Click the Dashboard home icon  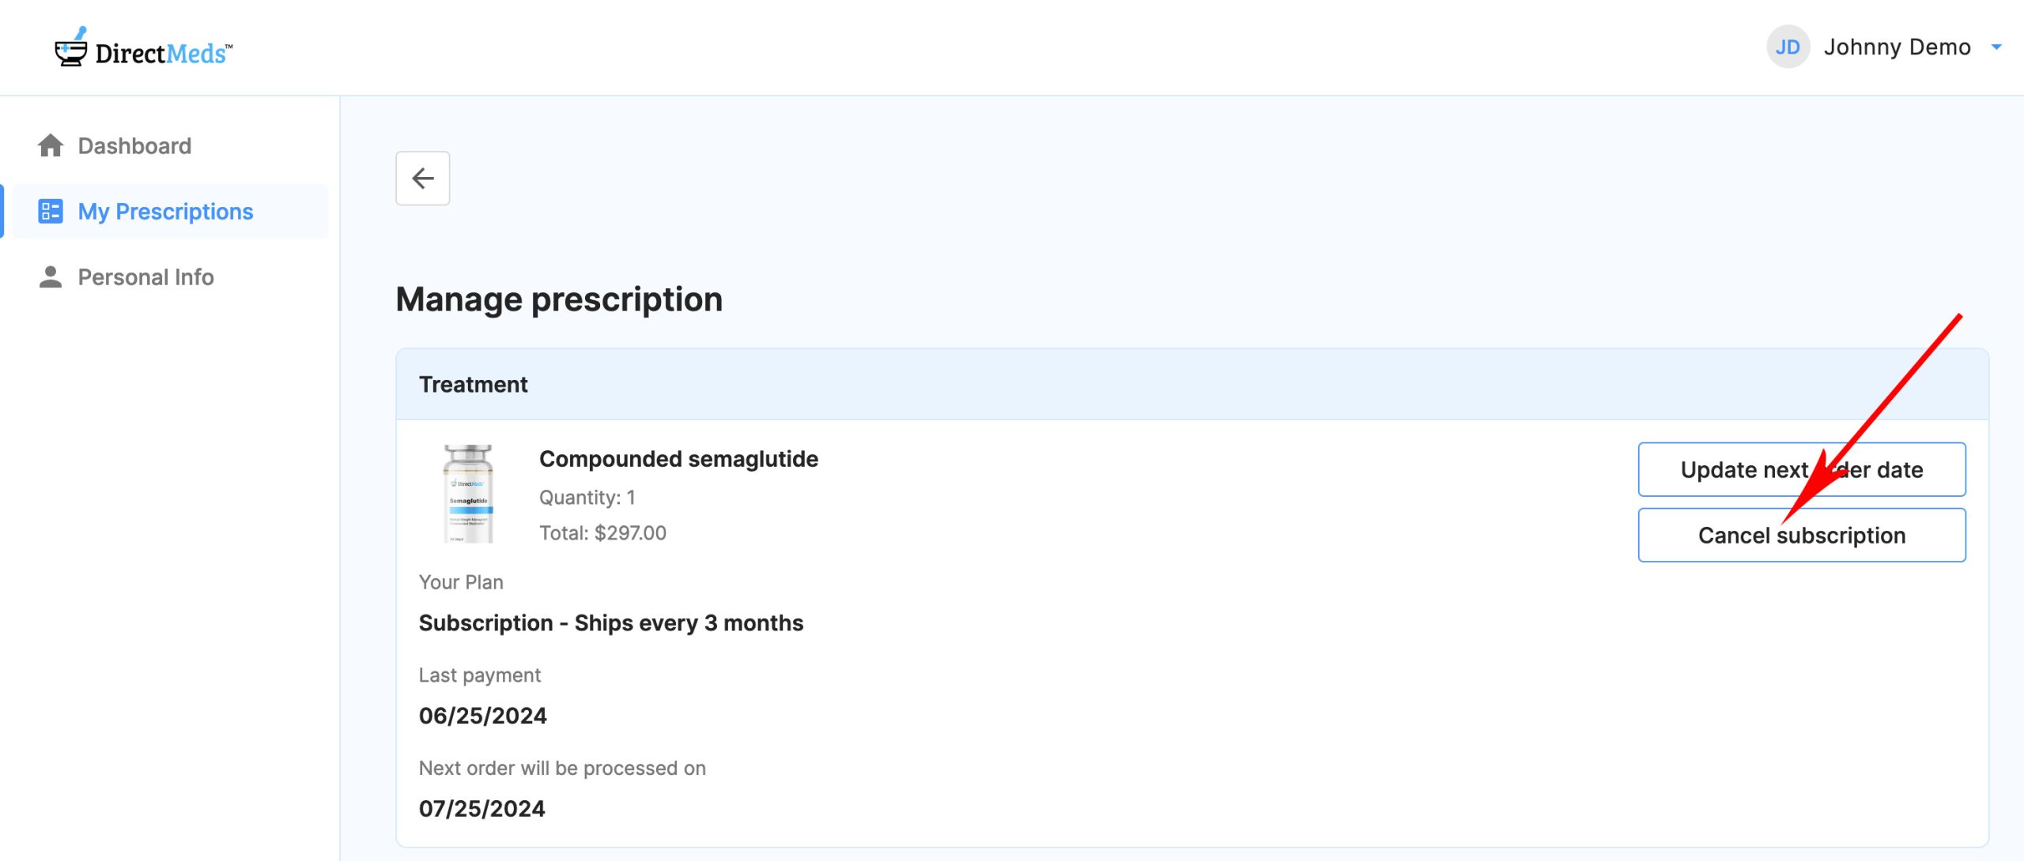(x=51, y=145)
